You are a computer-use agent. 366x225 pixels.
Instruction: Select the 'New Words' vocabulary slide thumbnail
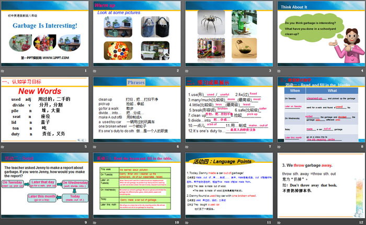click(44, 110)
